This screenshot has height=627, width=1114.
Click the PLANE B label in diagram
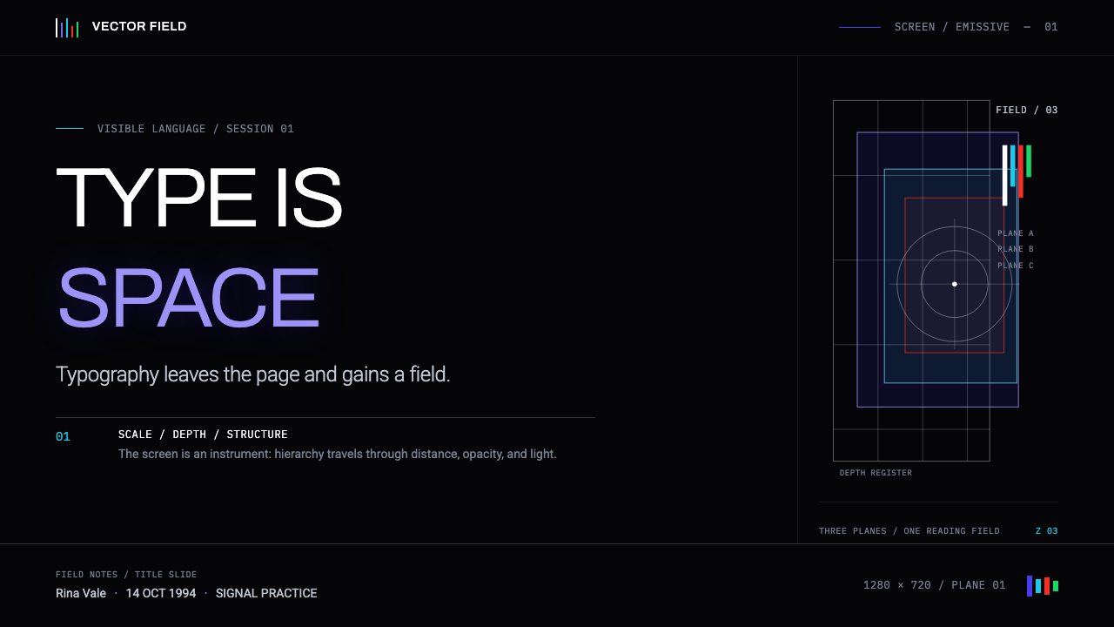click(1016, 249)
